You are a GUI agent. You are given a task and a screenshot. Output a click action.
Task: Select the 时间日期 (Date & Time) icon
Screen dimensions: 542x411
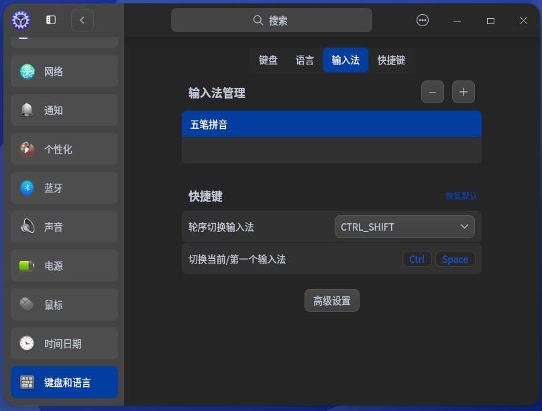27,343
